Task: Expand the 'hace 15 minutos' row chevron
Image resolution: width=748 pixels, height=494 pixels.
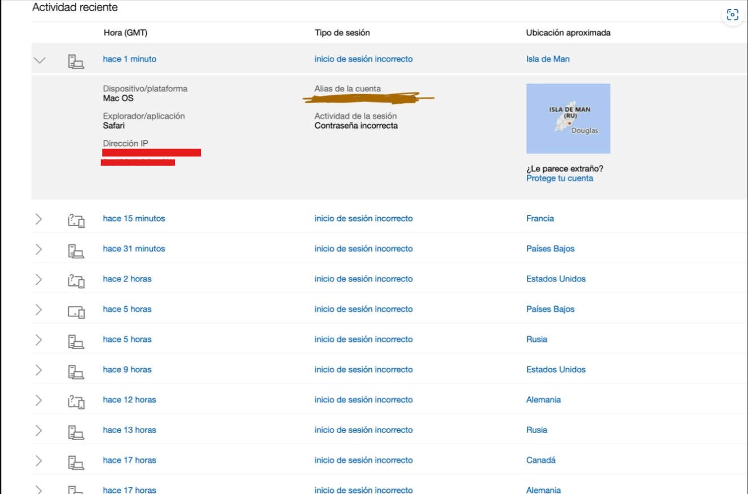Action: [38, 219]
